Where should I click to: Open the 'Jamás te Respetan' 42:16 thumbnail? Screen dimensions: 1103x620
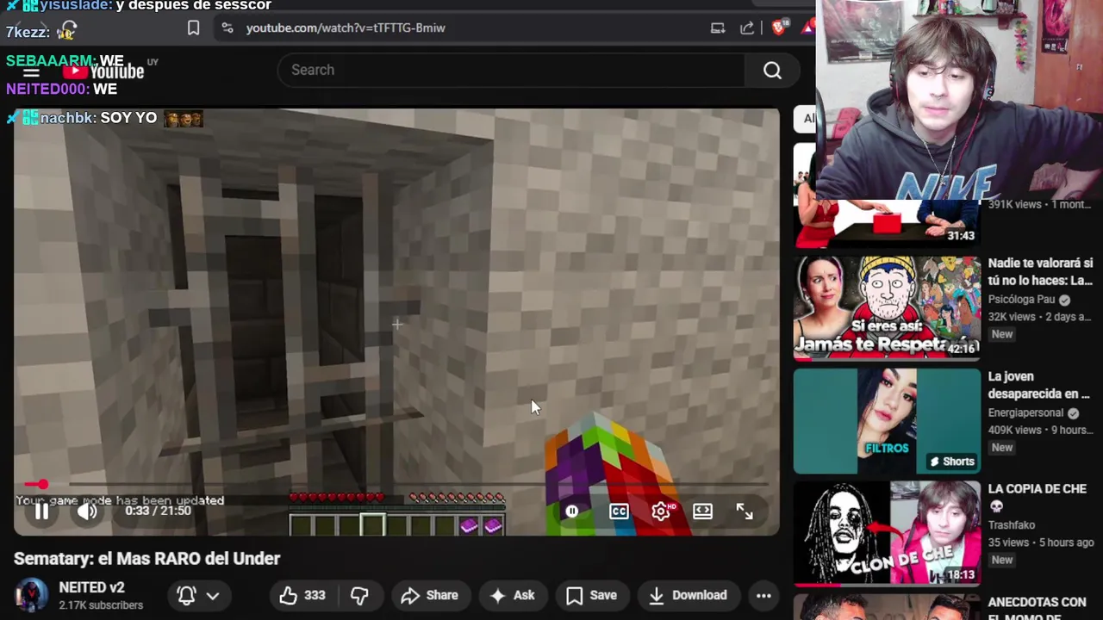pos(887,307)
